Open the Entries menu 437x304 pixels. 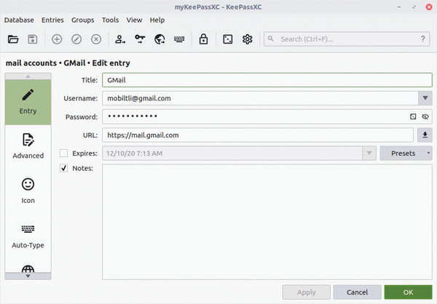point(52,20)
